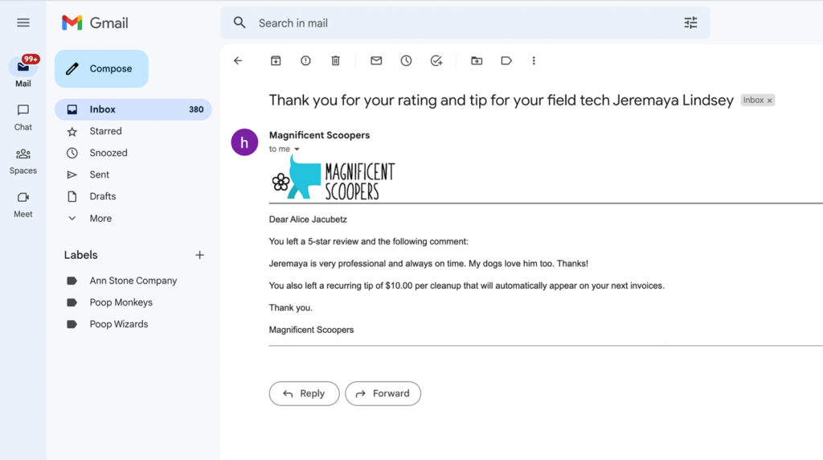Click the Forward button

[383, 393]
